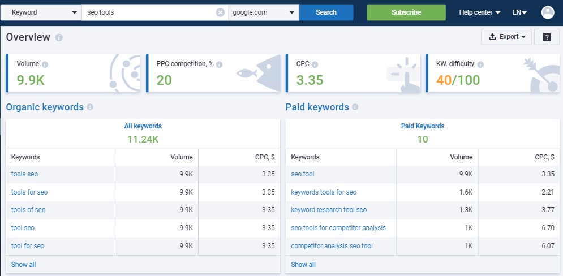This screenshot has width=563, height=276.
Task: Open the Paid Keywords count link
Action: pos(423,126)
